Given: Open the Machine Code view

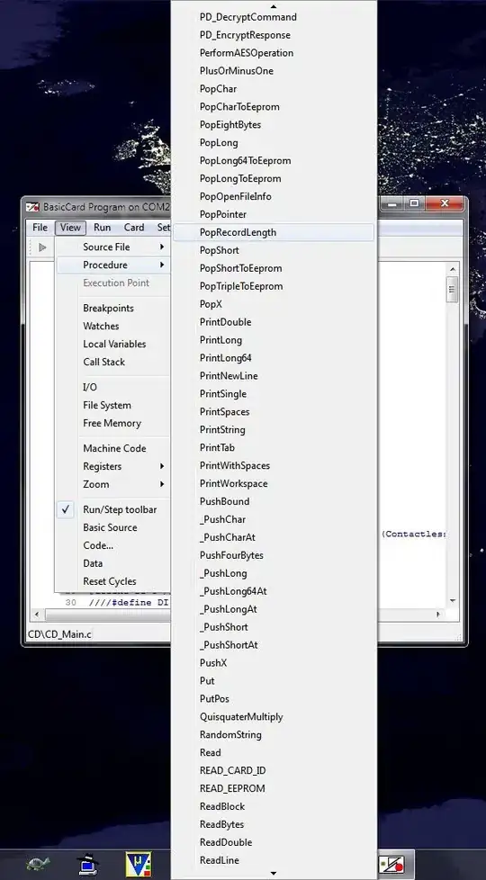Looking at the screenshot, I should (x=114, y=448).
